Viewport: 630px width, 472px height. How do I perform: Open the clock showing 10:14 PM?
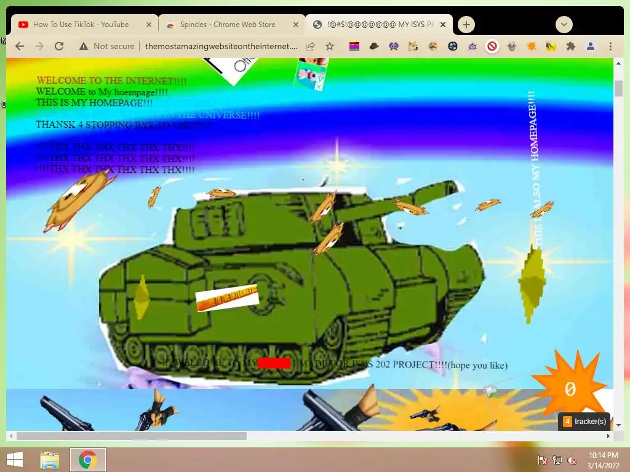pyautogui.click(x=603, y=460)
